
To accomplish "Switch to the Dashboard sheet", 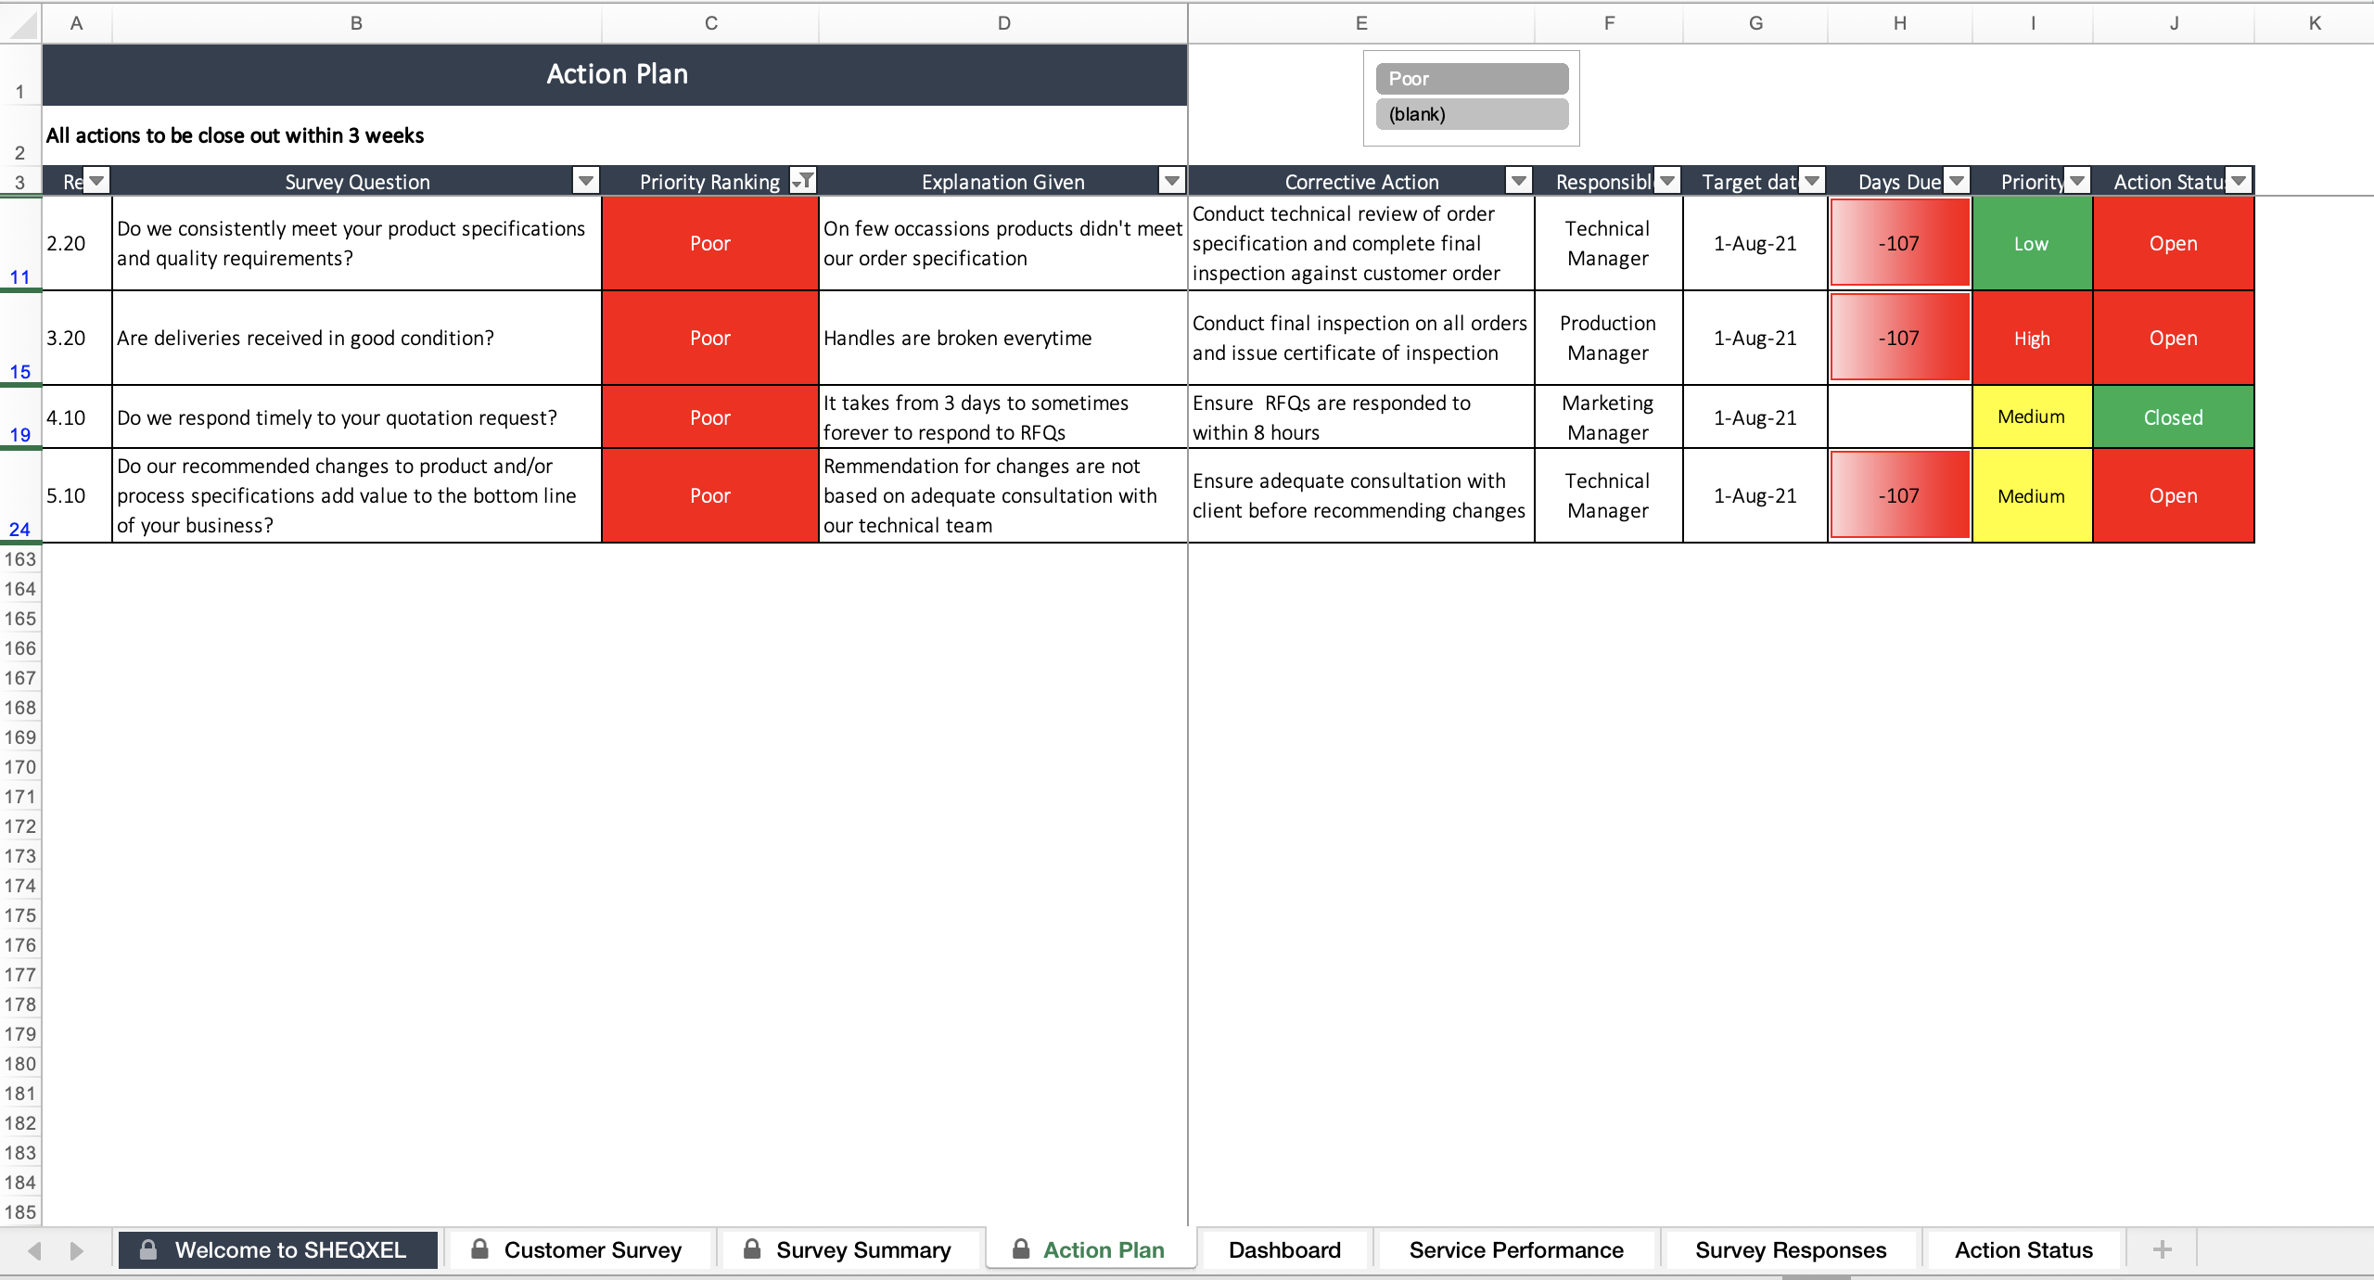I will tap(1284, 1249).
